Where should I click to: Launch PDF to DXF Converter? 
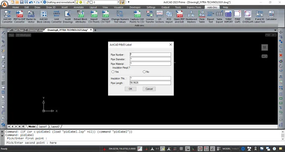[19, 17]
